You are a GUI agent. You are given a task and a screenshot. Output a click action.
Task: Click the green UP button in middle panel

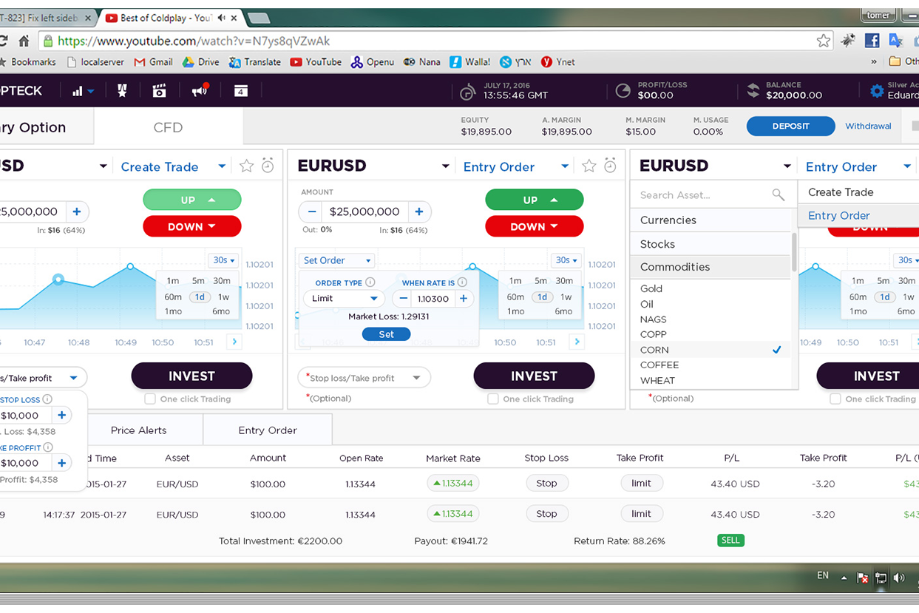click(x=534, y=200)
